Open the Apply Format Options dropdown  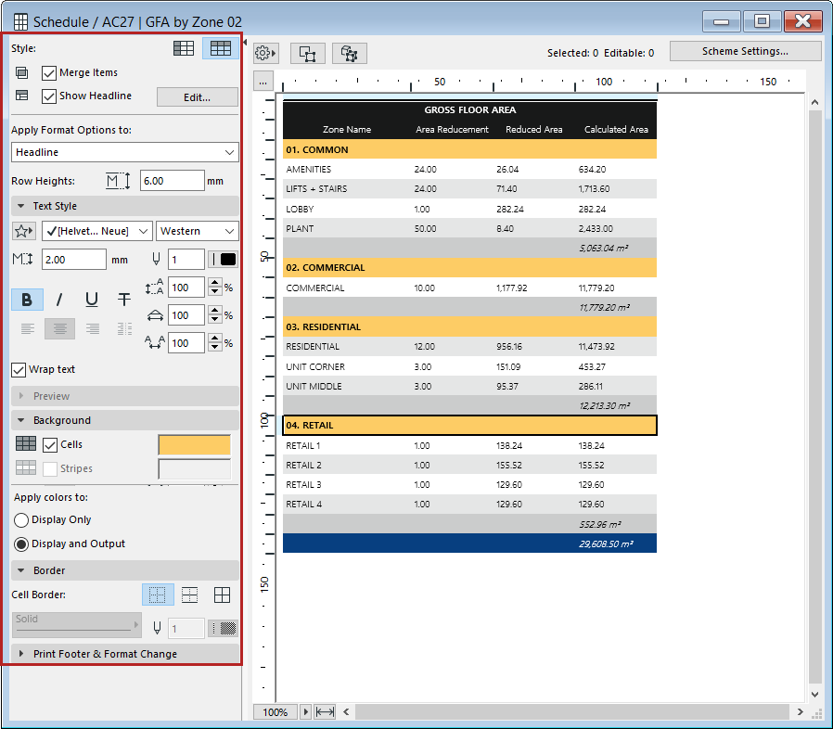125,152
